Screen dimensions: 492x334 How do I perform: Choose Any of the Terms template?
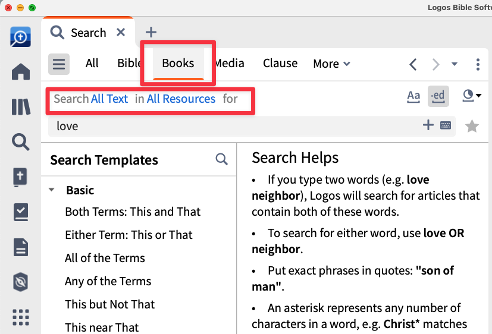[108, 281]
